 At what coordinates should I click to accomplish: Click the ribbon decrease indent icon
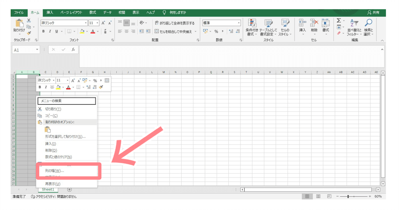click(141, 31)
